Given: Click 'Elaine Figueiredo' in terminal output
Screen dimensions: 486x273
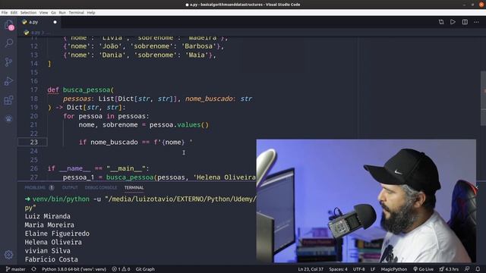Looking at the screenshot, I should (57, 234).
